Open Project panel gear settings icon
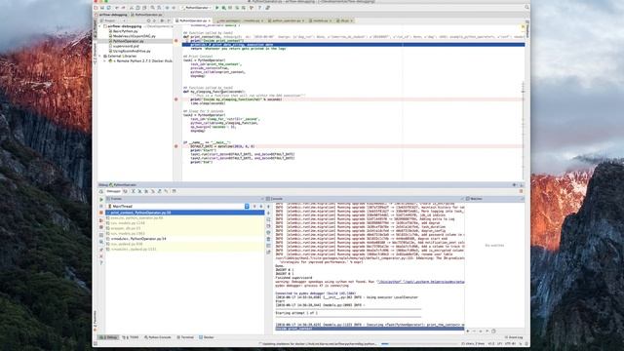This screenshot has width=624, height=351. coord(162,20)
